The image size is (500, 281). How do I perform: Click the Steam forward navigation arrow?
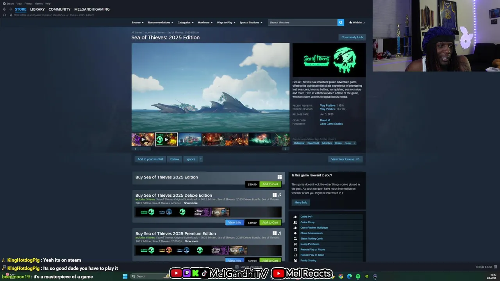click(x=10, y=9)
